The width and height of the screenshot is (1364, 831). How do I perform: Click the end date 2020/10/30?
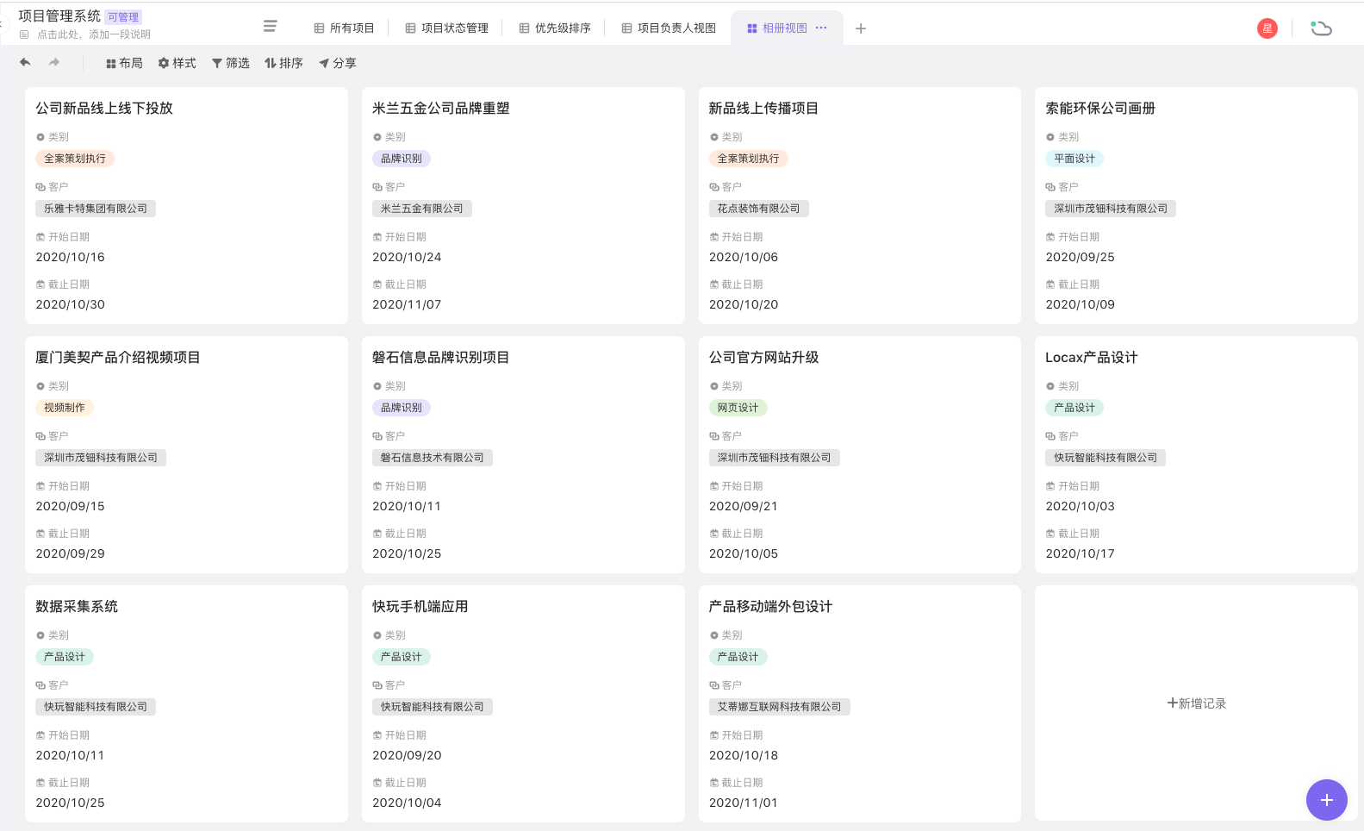[70, 304]
